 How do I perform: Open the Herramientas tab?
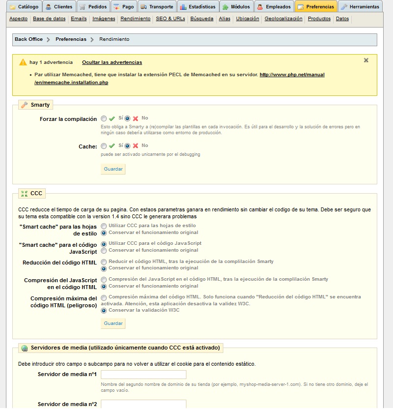[360, 6]
